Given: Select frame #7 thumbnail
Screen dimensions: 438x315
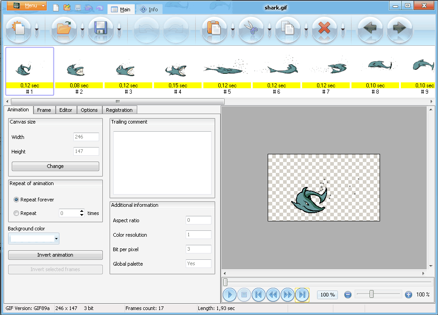Looking at the screenshot, I should coord(326,71).
